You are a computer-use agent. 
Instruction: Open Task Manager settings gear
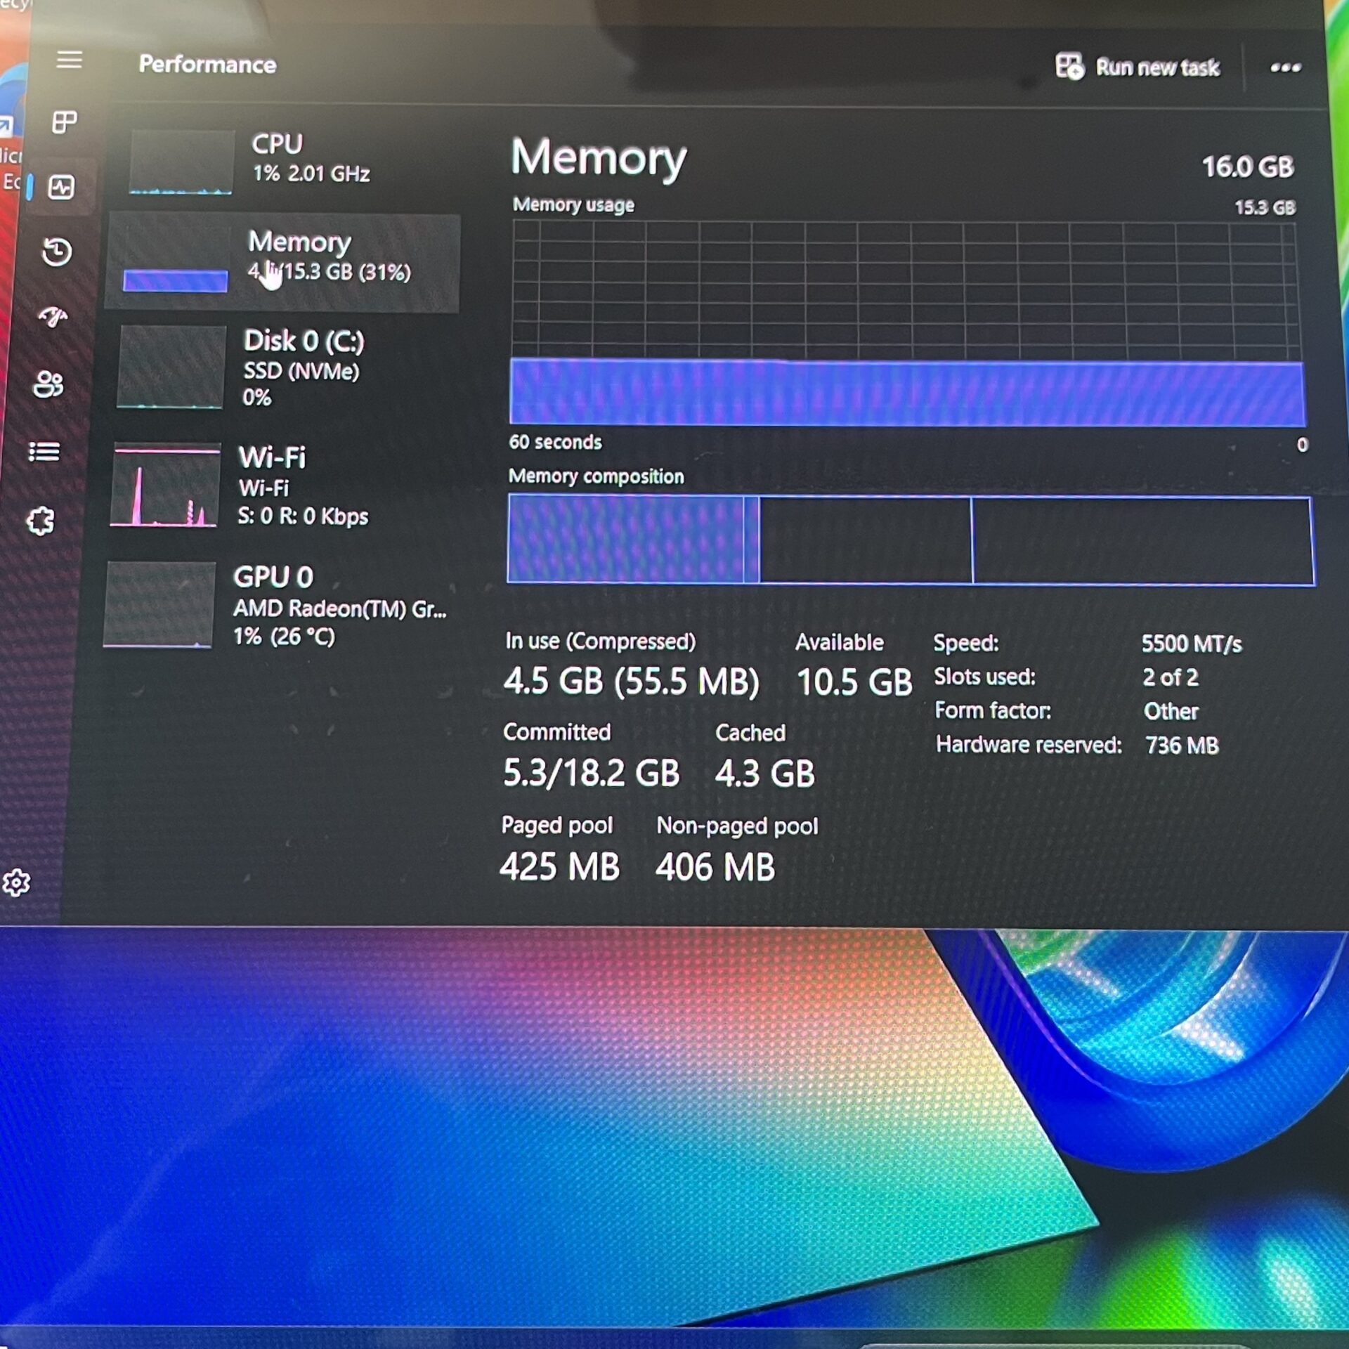pyautogui.click(x=16, y=882)
